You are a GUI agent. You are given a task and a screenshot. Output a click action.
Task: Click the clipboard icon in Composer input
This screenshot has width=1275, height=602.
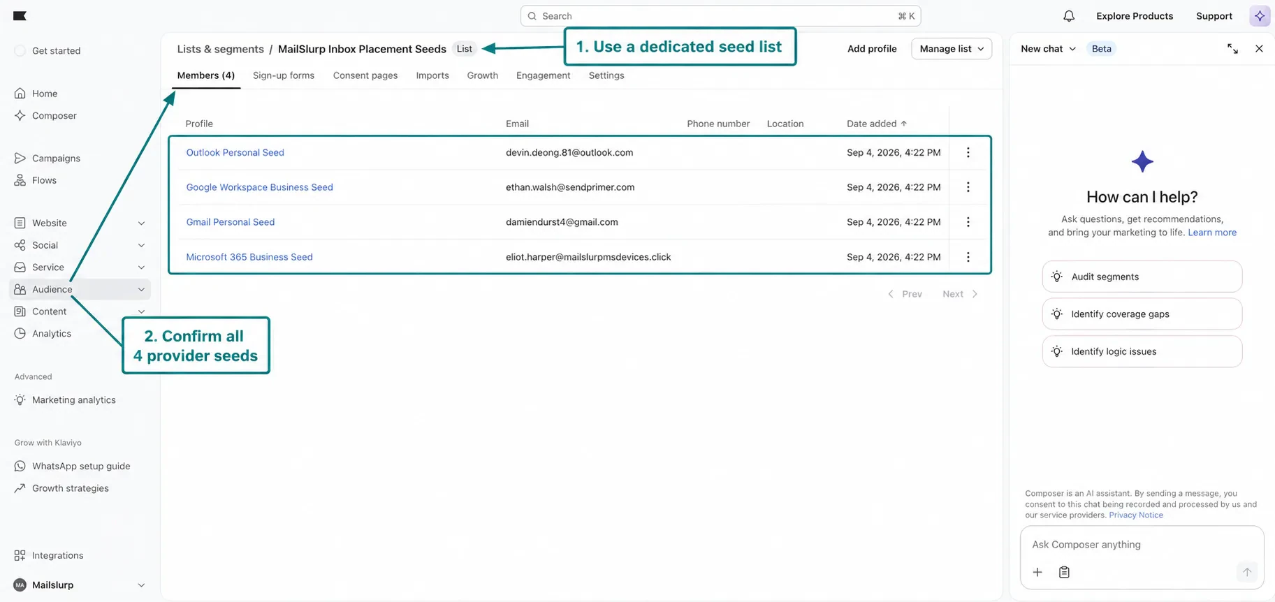pos(1064,572)
